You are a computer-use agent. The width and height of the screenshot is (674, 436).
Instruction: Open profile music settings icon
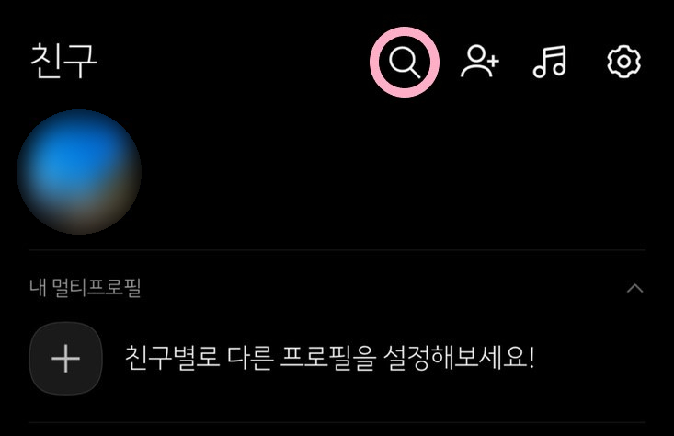(550, 62)
